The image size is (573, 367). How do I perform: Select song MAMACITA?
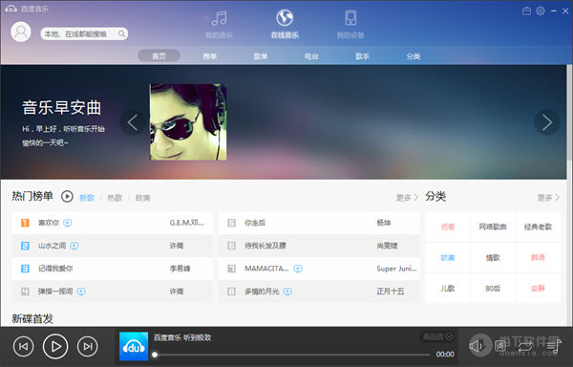[x=266, y=269]
